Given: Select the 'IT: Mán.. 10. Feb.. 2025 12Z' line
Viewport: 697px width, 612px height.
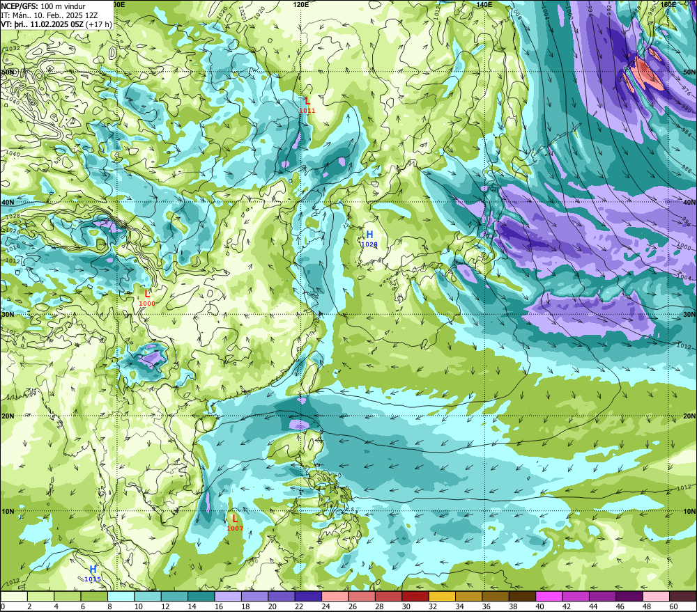Looking at the screenshot, I should click(49, 15).
